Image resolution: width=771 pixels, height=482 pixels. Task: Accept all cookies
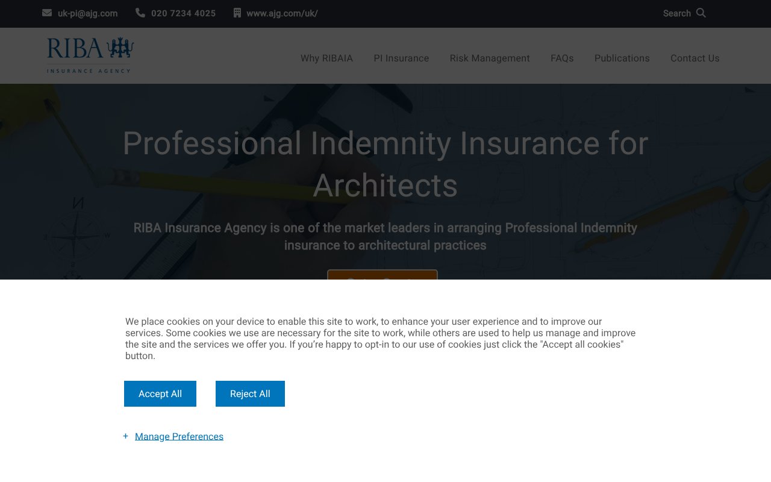coord(160,393)
